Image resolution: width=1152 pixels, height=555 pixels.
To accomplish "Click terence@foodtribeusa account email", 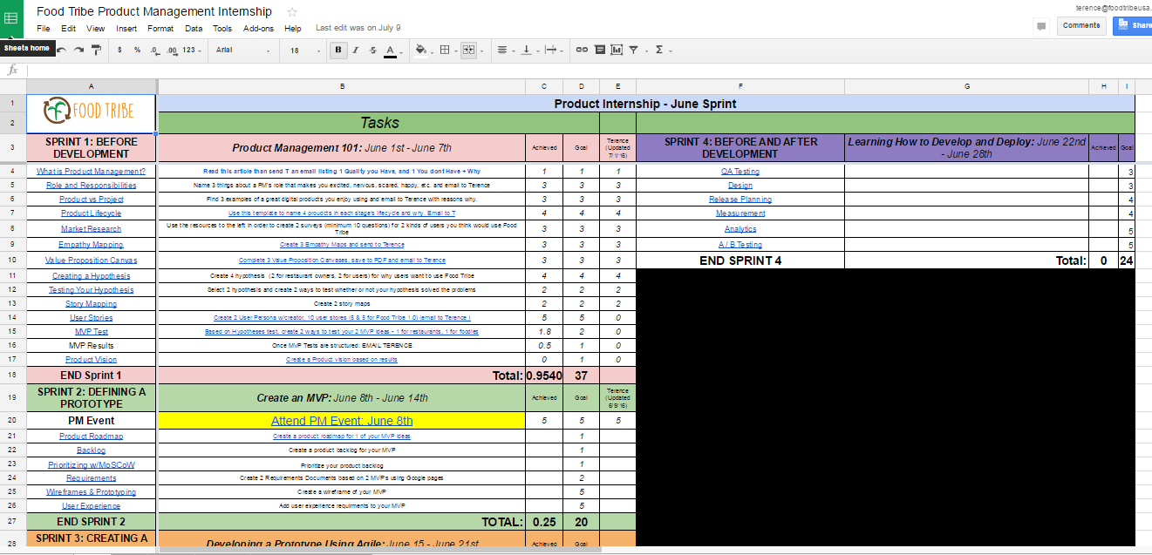I will 1113,7.
